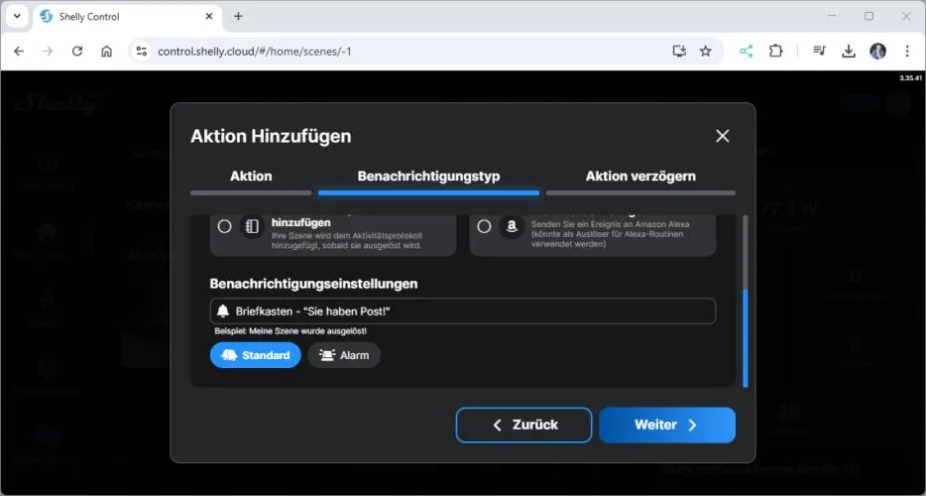The image size is (926, 496).
Task: Click the Zurück button
Action: coord(523,425)
